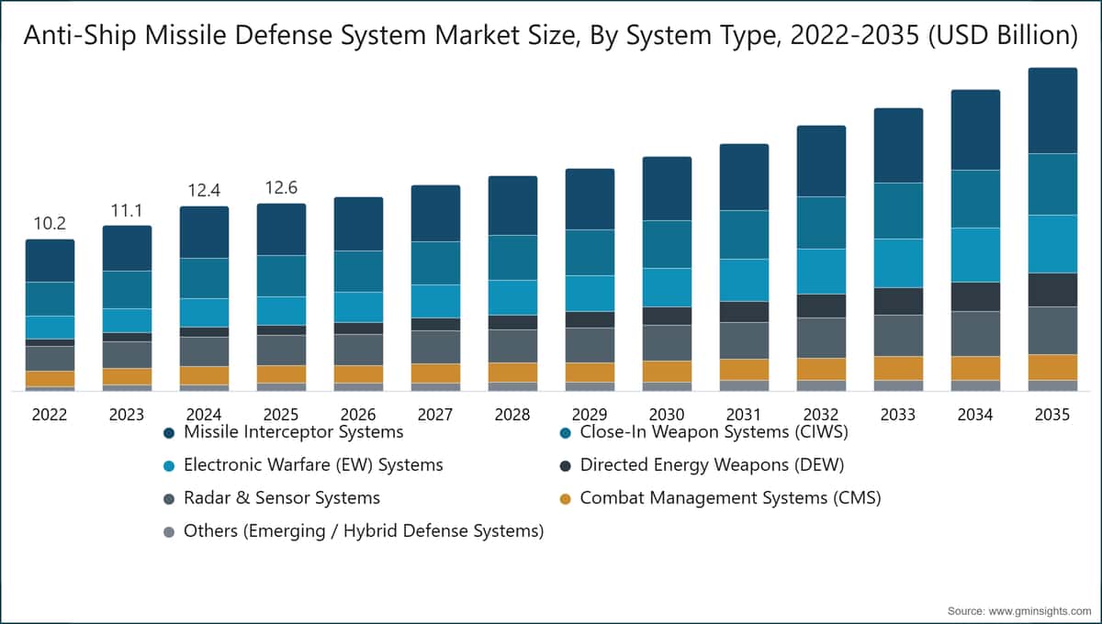The height and width of the screenshot is (624, 1102).
Task: Click the 2025 axis label
Action: (281, 415)
